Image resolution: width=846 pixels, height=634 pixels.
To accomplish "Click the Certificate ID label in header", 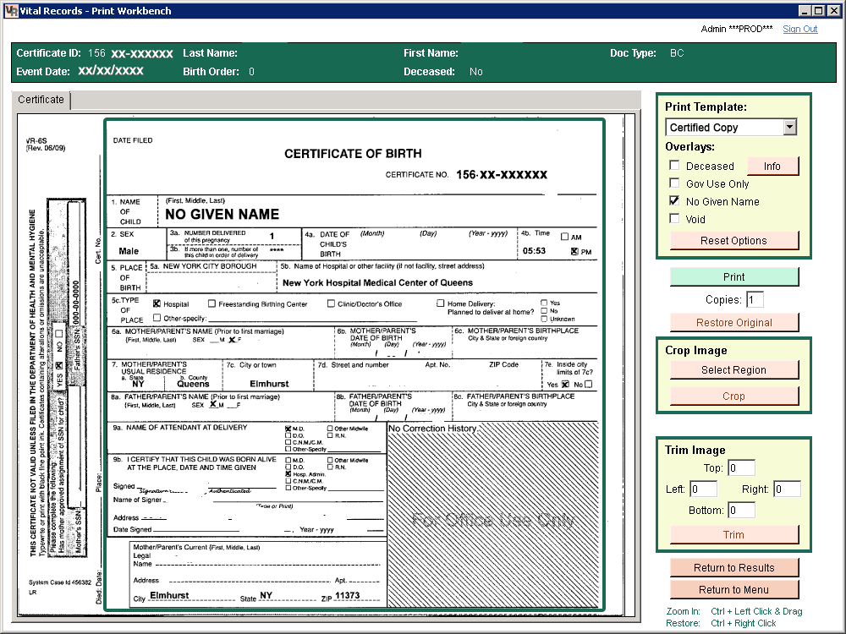I will click(48, 53).
